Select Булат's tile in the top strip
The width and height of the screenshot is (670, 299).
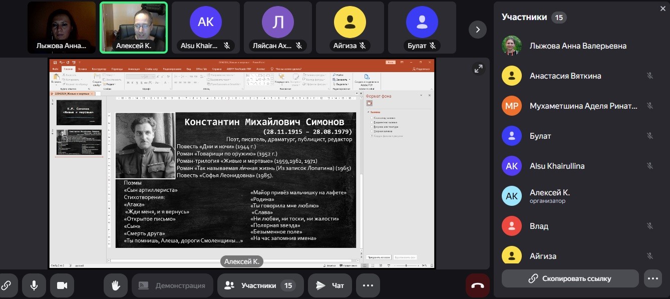coord(422,28)
